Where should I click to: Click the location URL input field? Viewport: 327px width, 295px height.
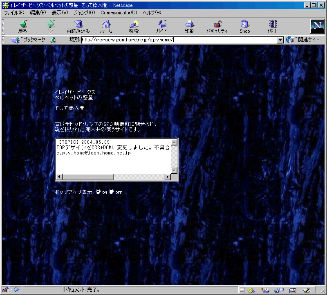click(x=179, y=40)
